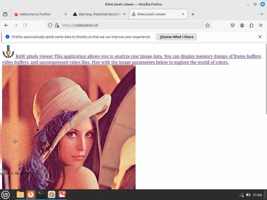Open Firefox account menu
The width and height of the screenshot is (267, 200).
242,25
